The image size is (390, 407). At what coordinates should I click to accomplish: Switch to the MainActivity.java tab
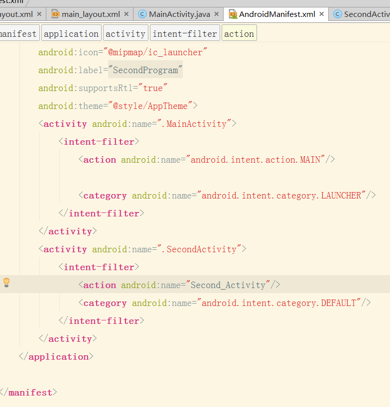coord(179,14)
